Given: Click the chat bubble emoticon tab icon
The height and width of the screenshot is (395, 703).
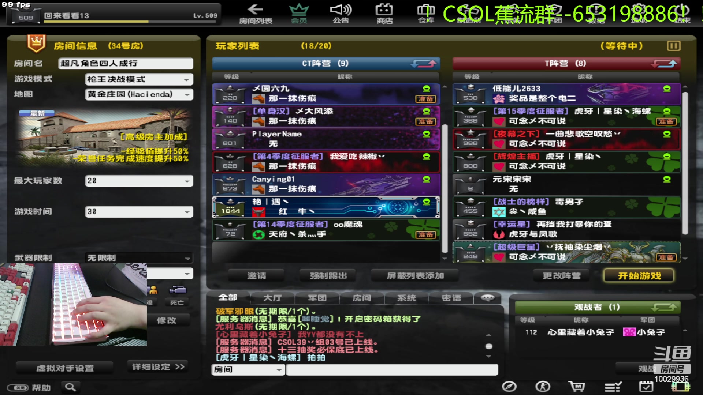Looking at the screenshot, I should pos(488,298).
